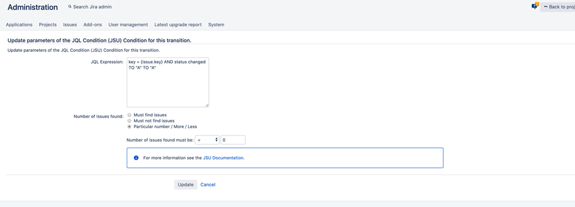Click the blue info icon
This screenshot has width=575, height=207.
click(136, 158)
